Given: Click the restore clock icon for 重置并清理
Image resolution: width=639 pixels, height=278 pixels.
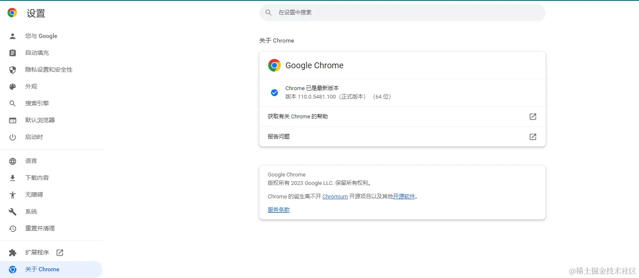Looking at the screenshot, I should pyautogui.click(x=13, y=229).
